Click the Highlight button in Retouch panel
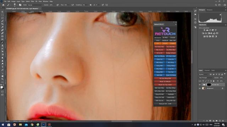This screenshot has height=127, width=227. coord(171,94)
